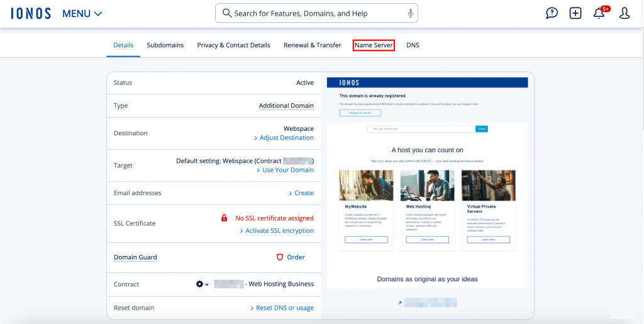
Task: Click the Adjust Destination link
Action: (x=287, y=138)
